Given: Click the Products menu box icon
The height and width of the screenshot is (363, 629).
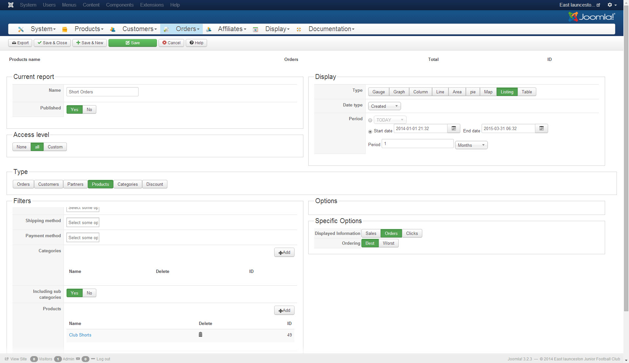Looking at the screenshot, I should (65, 29).
